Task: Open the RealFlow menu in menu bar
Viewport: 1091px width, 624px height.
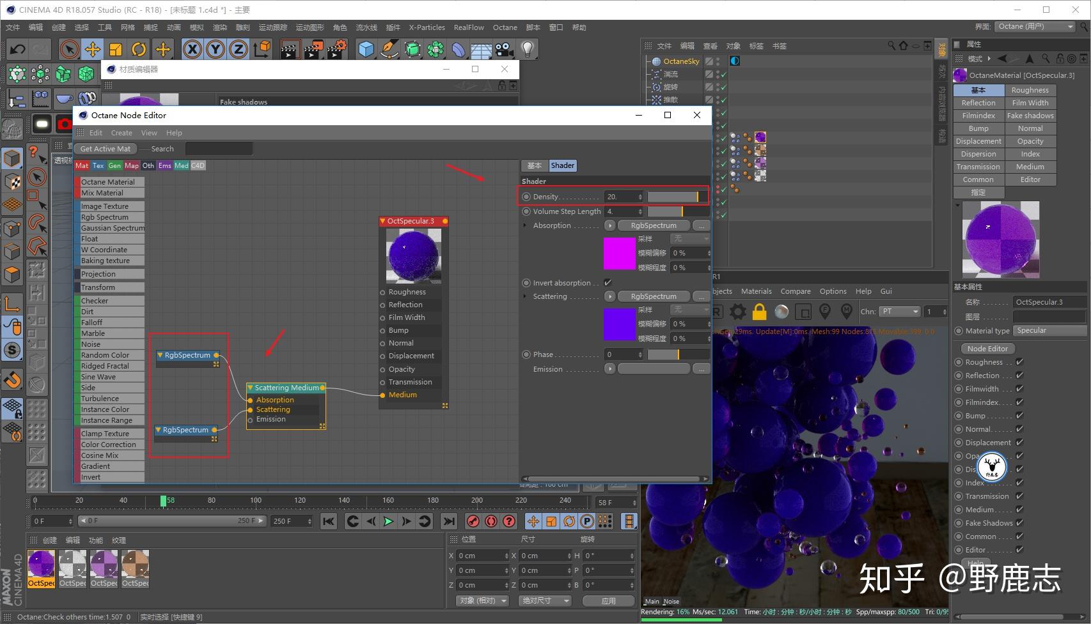Action: [x=469, y=27]
